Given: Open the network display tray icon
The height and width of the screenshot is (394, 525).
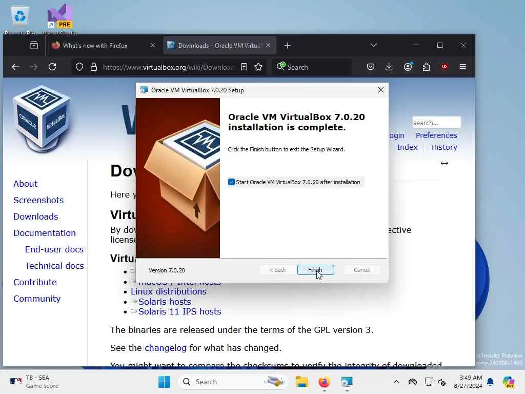Looking at the screenshot, I should click(429, 382).
